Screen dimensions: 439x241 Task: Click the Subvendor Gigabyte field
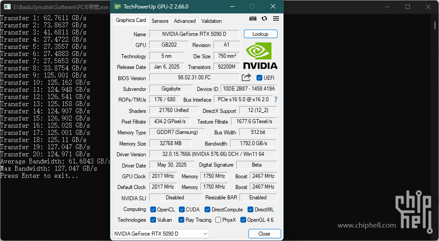(171, 89)
